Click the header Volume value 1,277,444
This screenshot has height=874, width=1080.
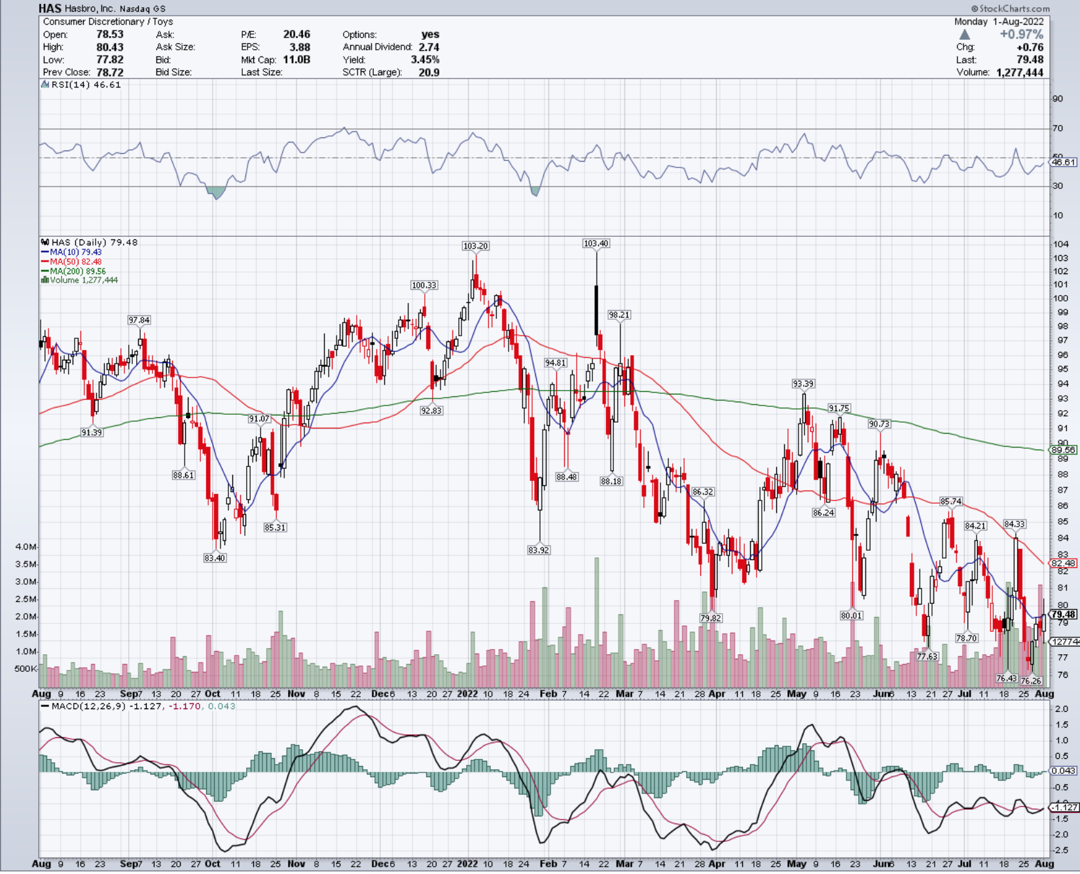(1020, 72)
